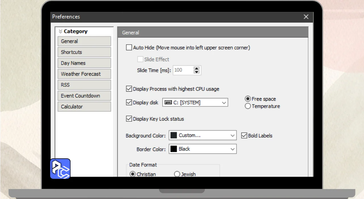
Task: Uncheck the Bold Labels option
Action: (x=244, y=136)
